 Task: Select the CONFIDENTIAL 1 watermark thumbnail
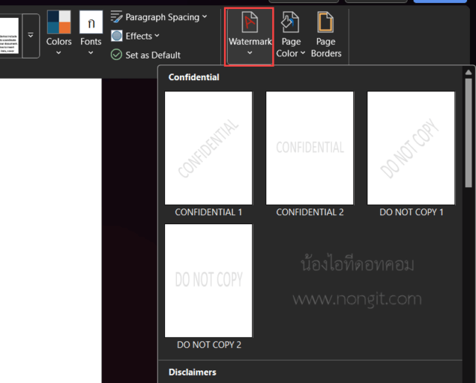[x=208, y=148]
